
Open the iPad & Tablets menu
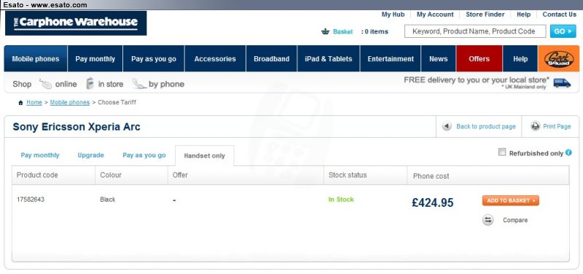[329, 59]
